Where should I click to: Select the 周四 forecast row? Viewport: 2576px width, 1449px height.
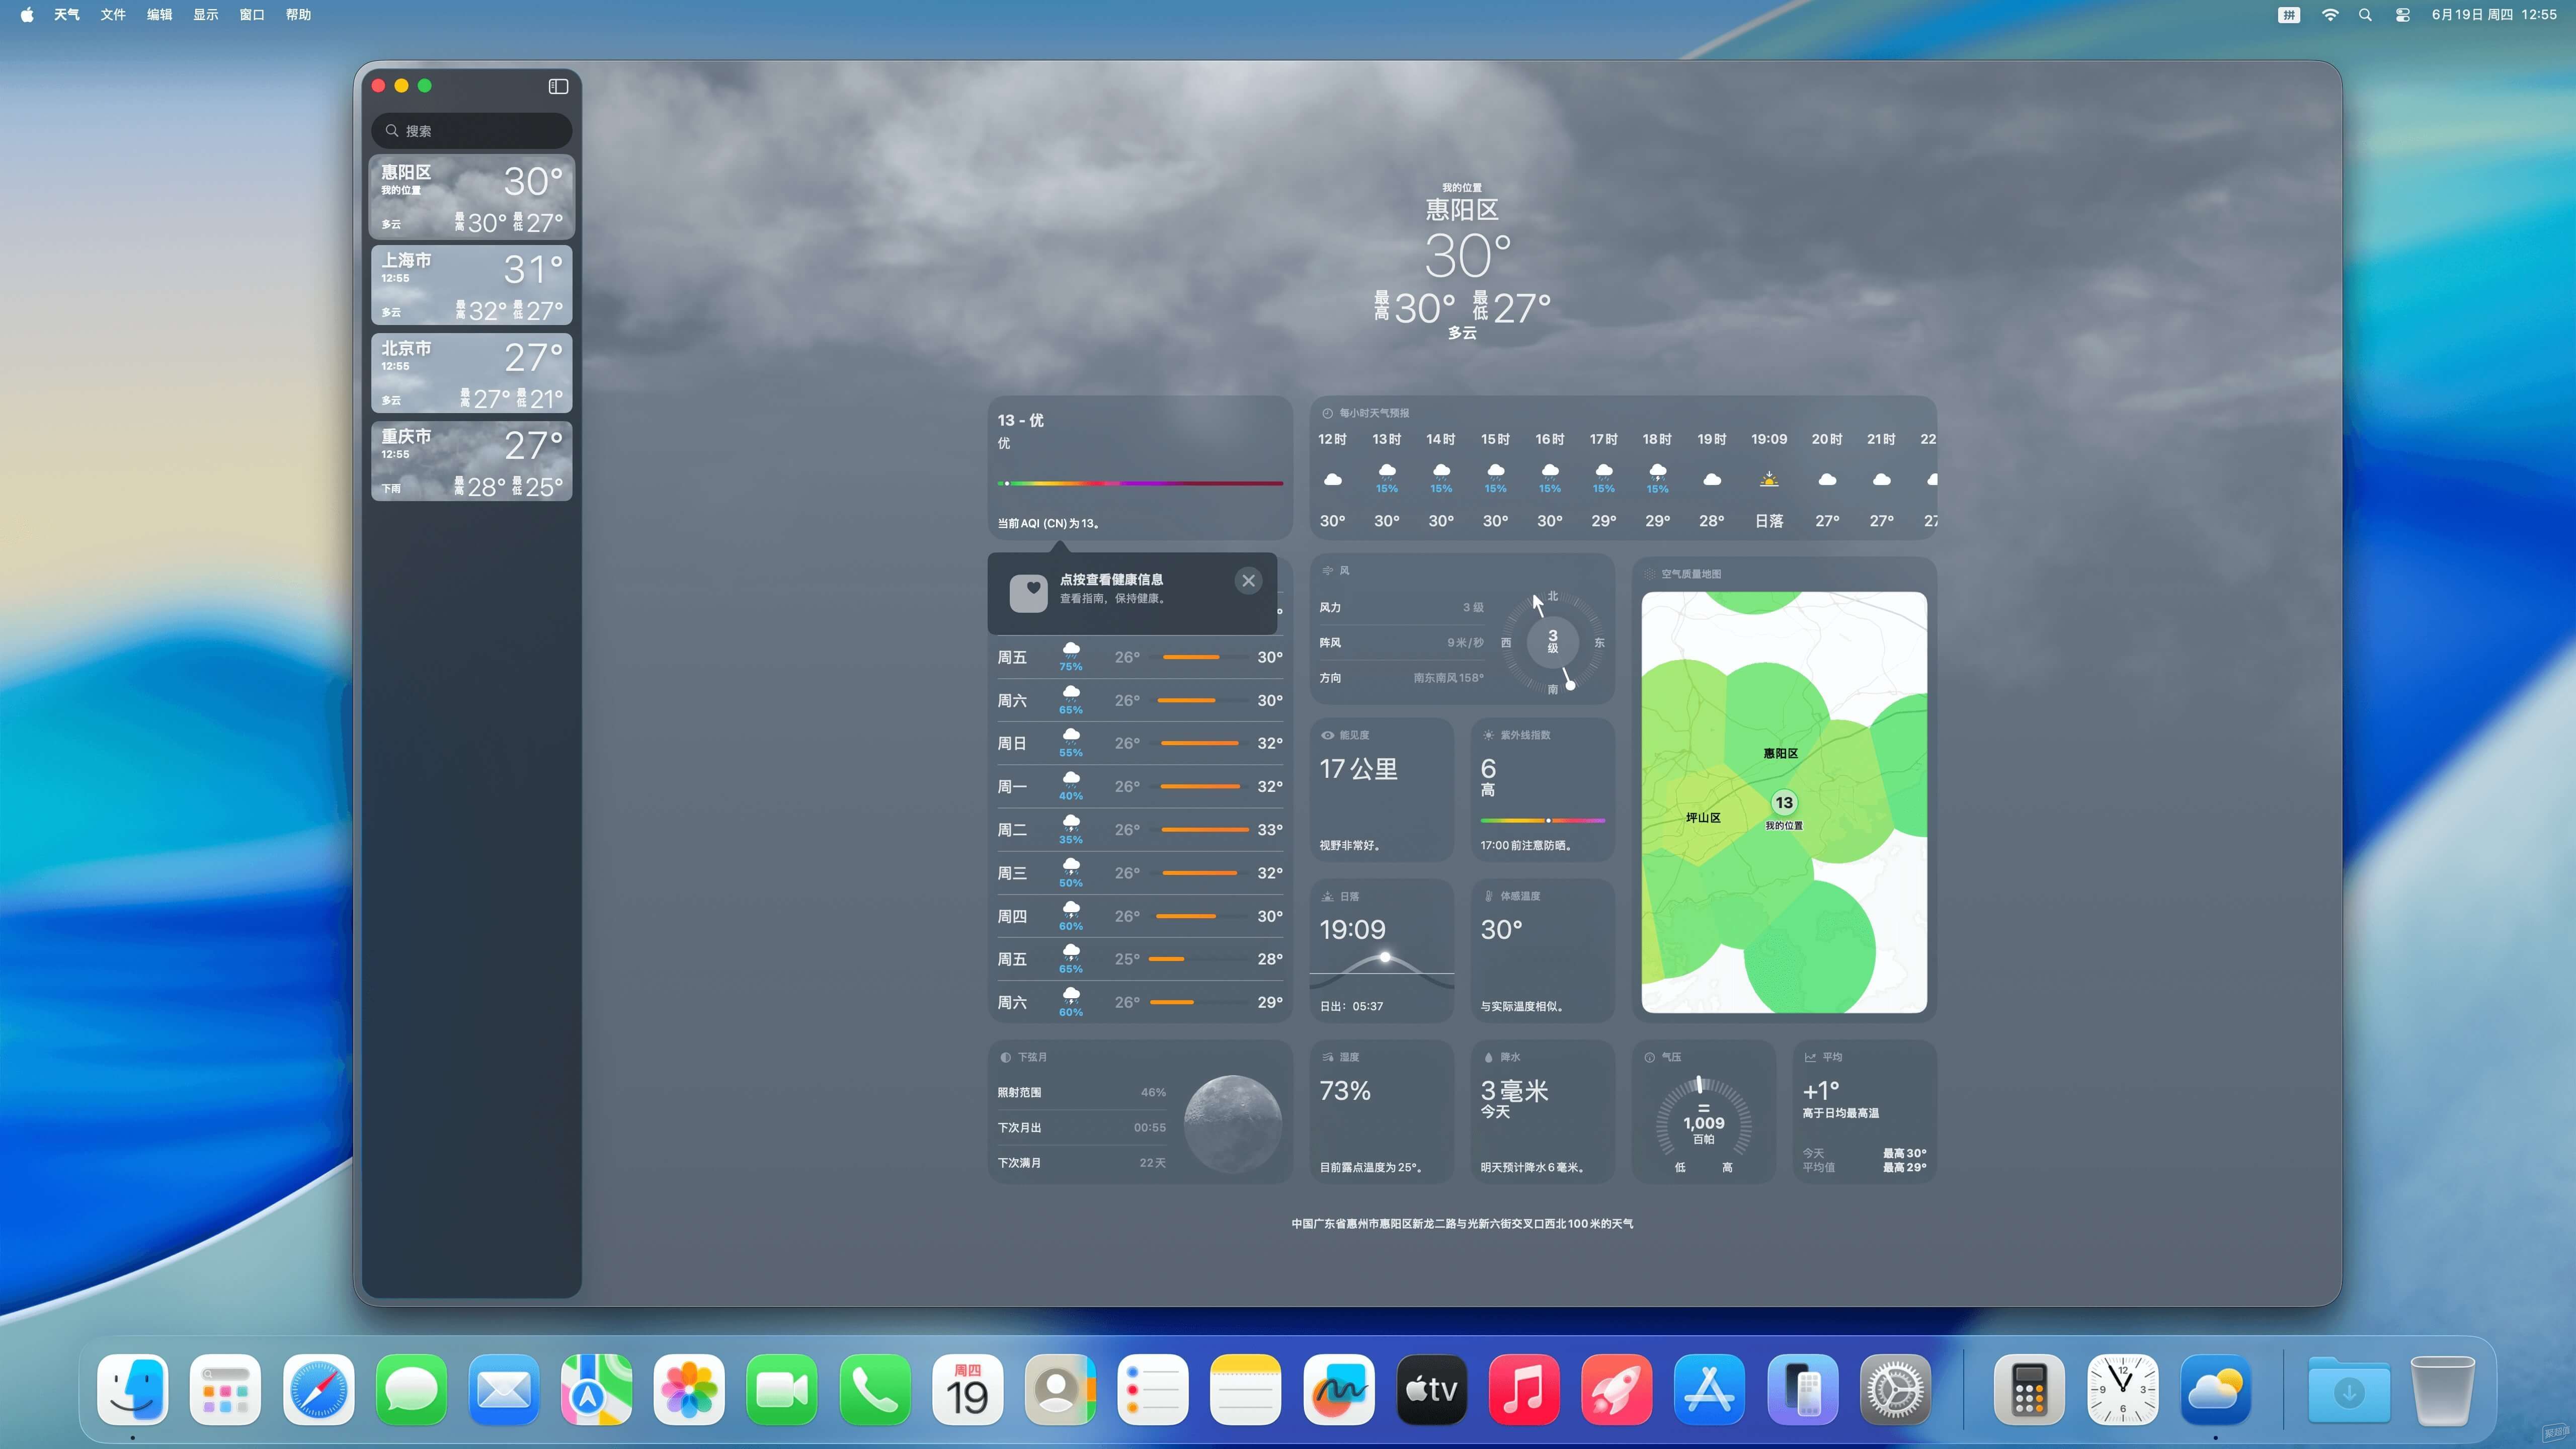pos(1139,916)
